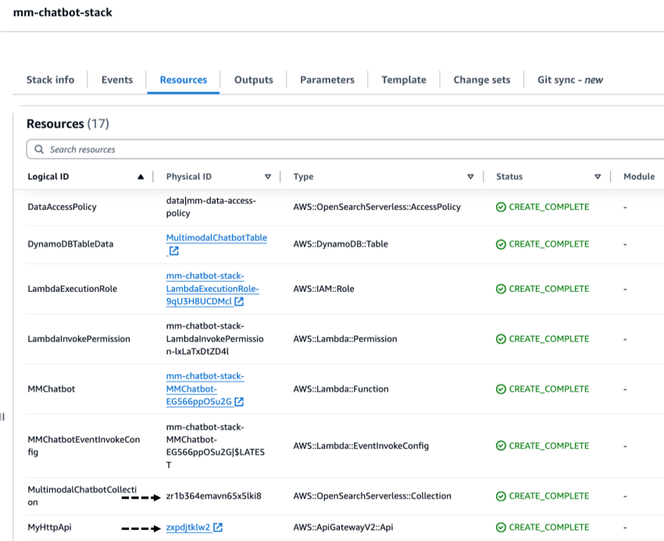Click the external link icon after LambdaExecutionRole-9qU3H8UCDMcl
The height and width of the screenshot is (541, 664).
pos(238,301)
